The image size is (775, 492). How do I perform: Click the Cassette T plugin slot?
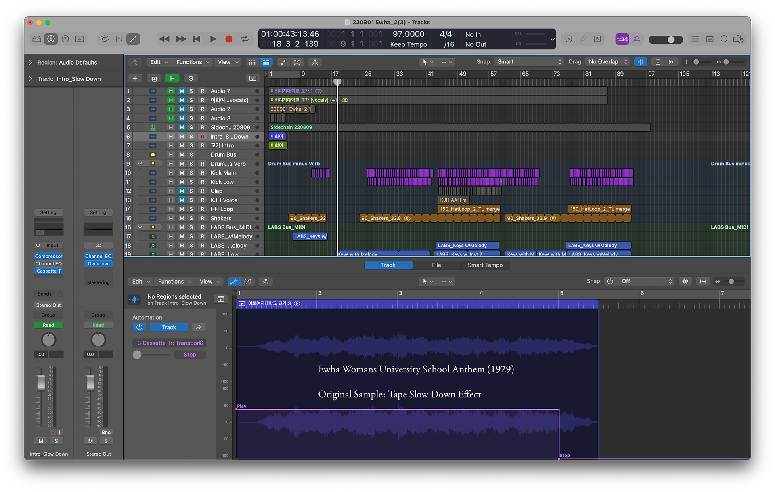click(x=48, y=271)
